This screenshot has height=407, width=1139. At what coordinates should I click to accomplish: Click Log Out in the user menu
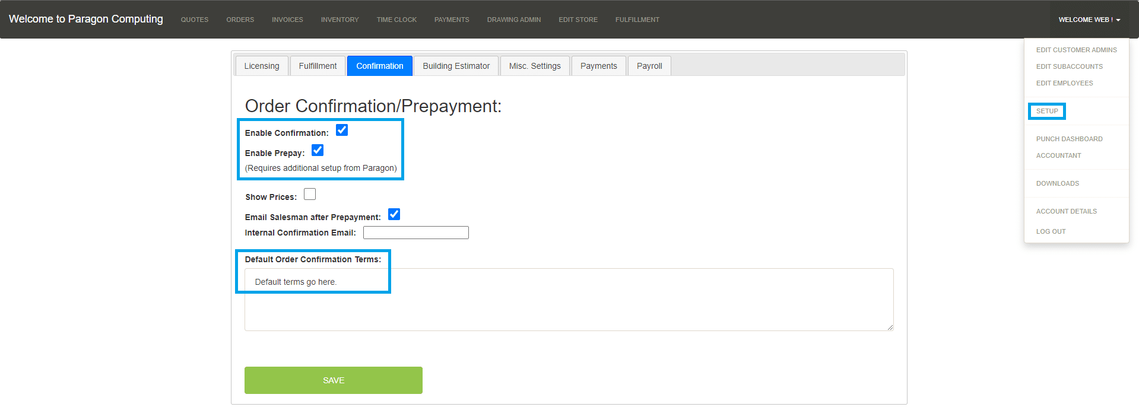1051,231
